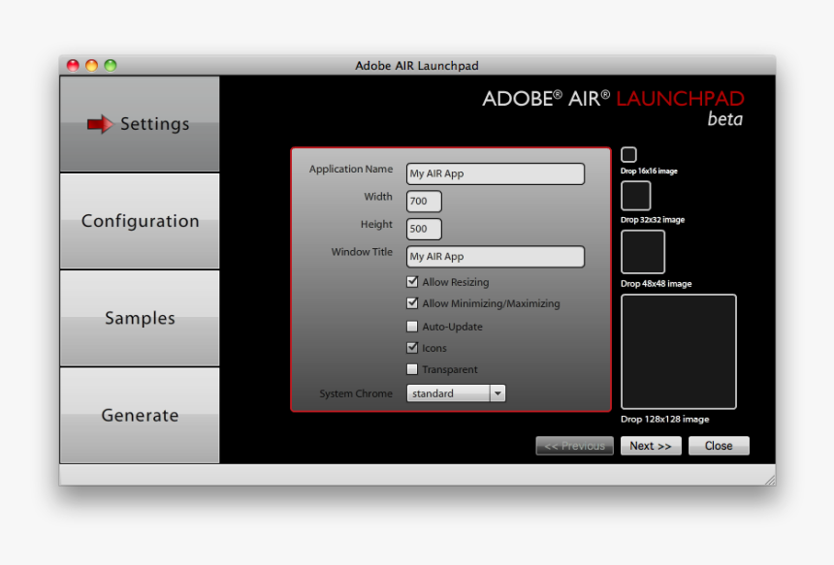
Task: Click the Drop 16x16 image square
Action: (628, 153)
